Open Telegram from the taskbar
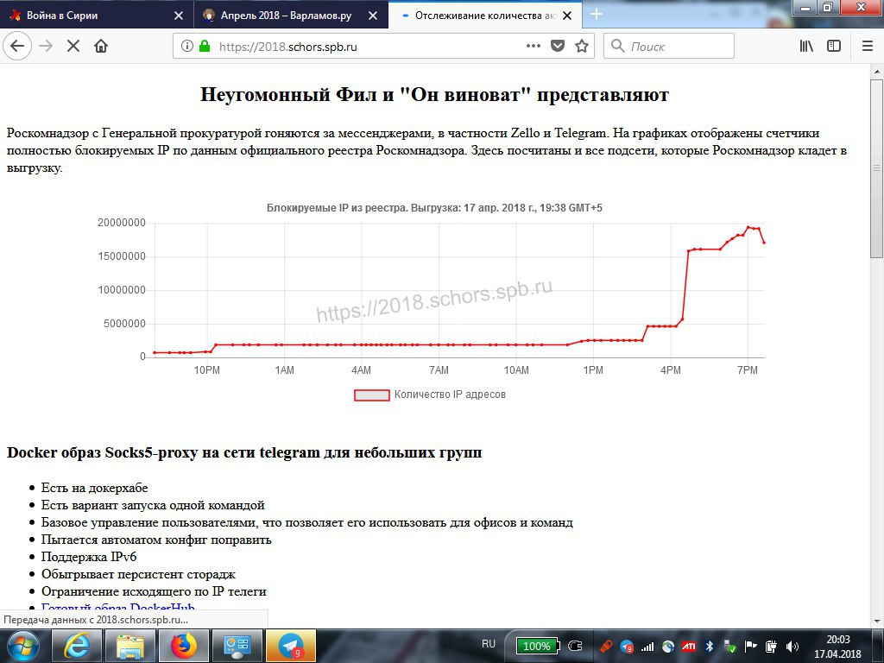 tap(290, 646)
